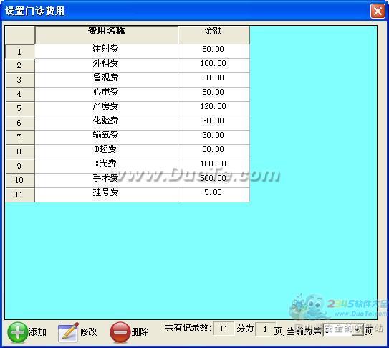Select row header number 1
The width and height of the screenshot is (389, 348).
coord(20,52)
